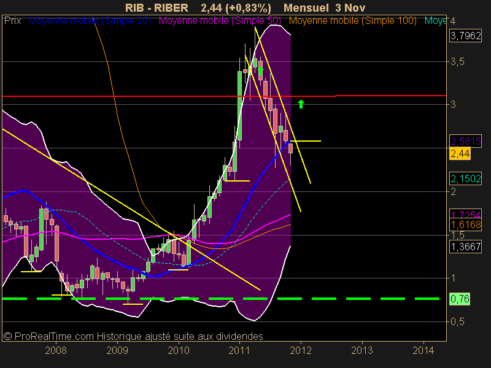Select the dashed green support line

tap(221, 299)
